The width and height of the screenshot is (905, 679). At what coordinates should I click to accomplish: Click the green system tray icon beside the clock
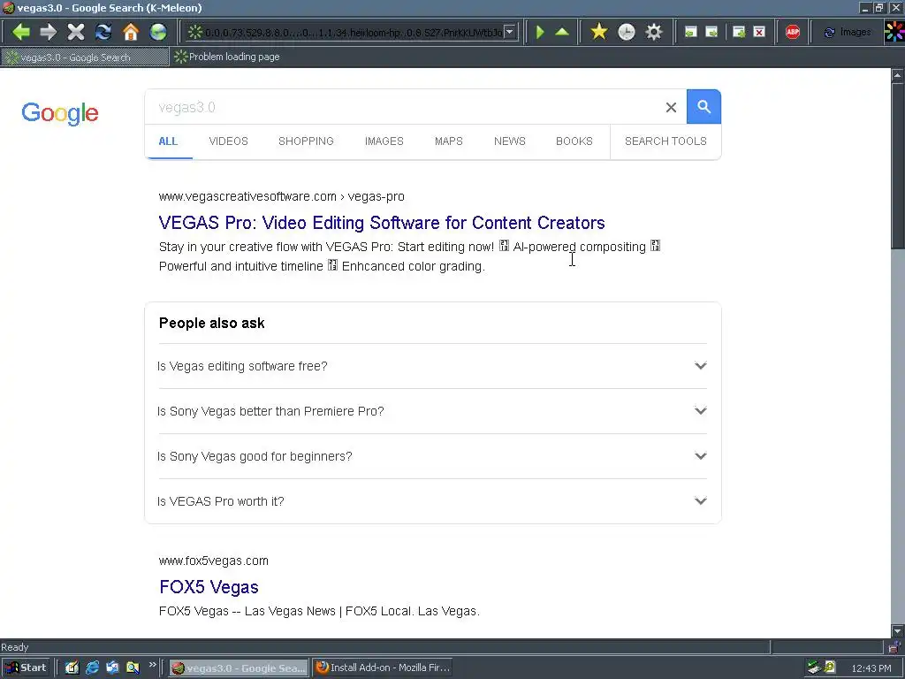[x=829, y=668]
